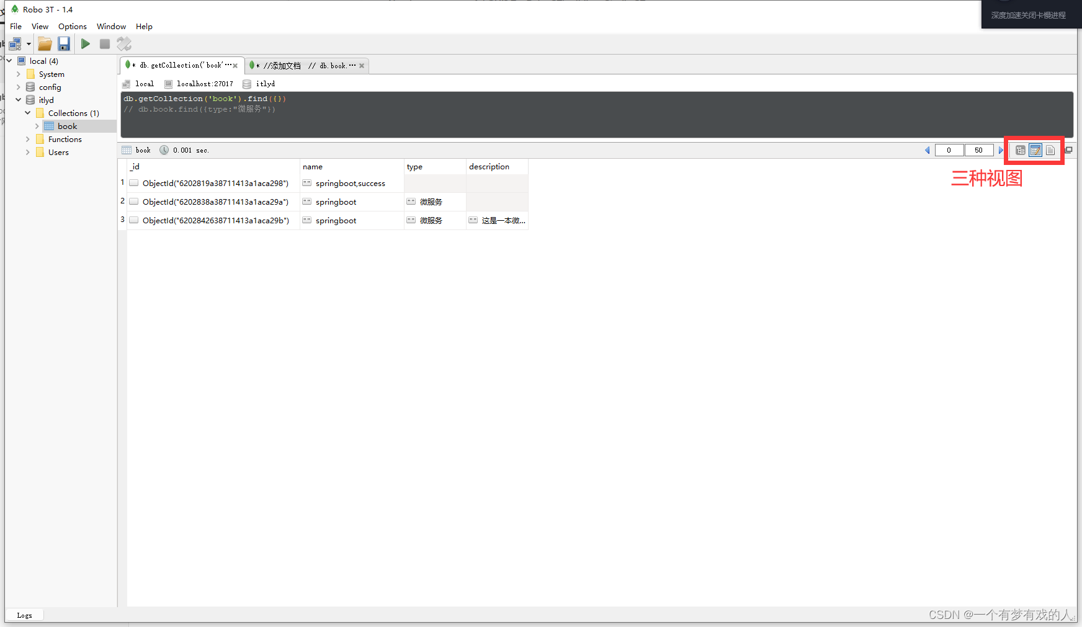Open the File menu
Image resolution: width=1082 pixels, height=627 pixels.
point(16,27)
